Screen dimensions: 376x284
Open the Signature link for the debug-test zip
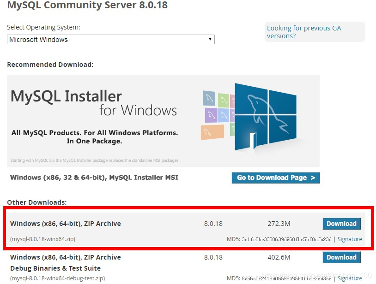click(350, 278)
